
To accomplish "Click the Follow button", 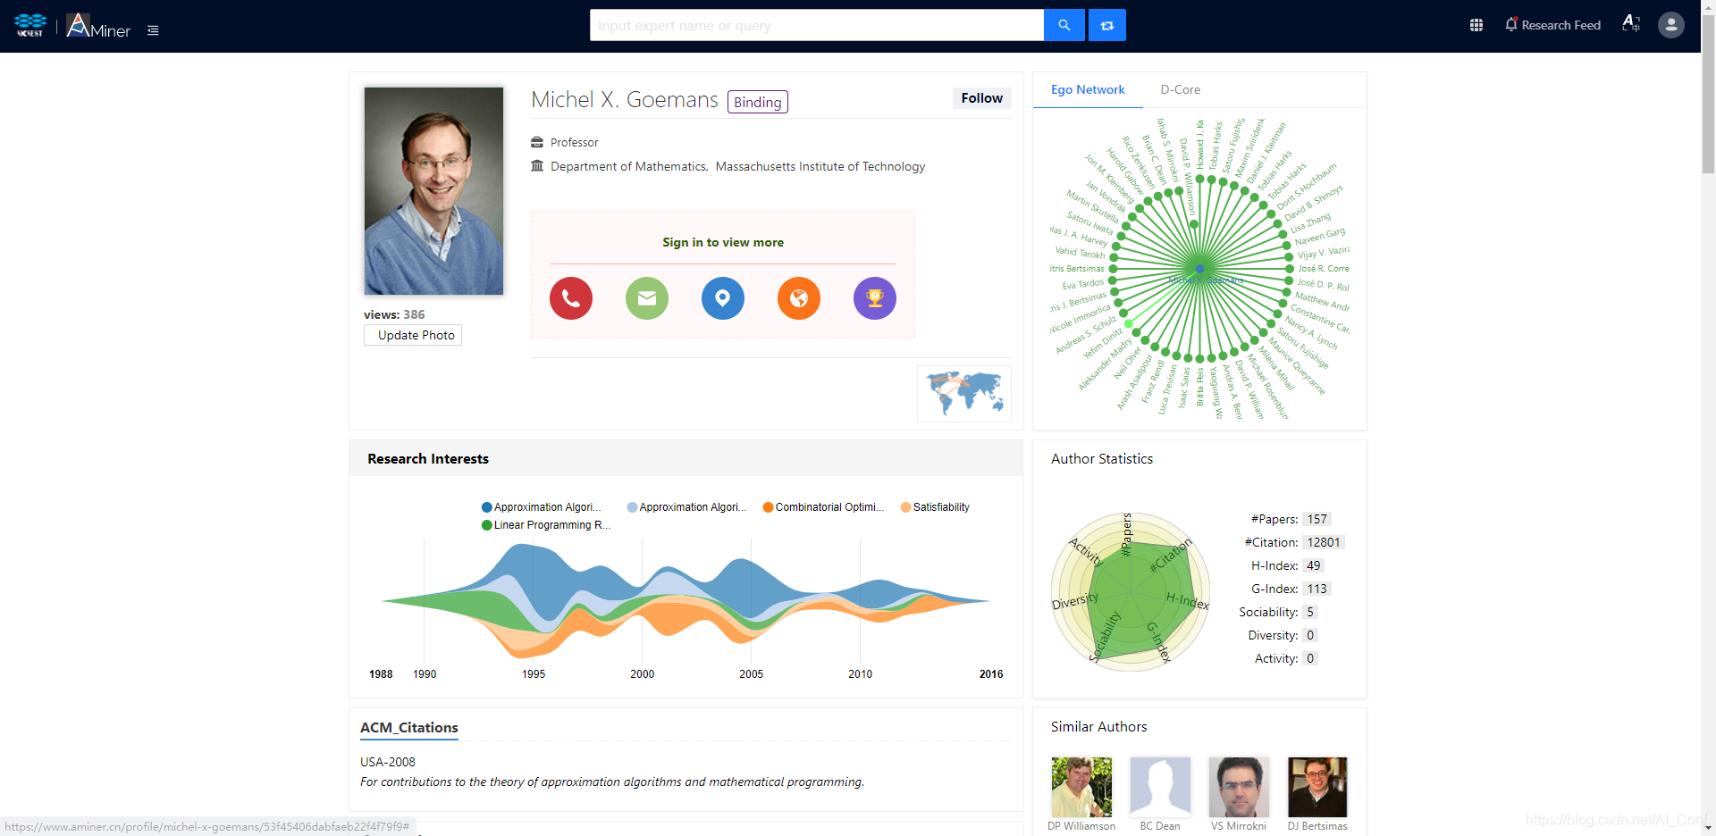I will (x=981, y=98).
